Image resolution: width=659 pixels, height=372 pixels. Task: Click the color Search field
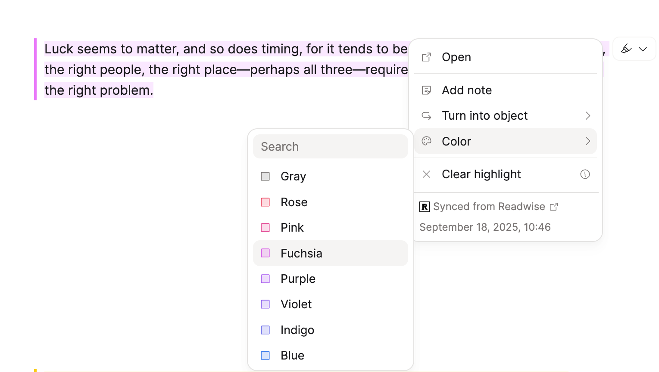coord(330,146)
